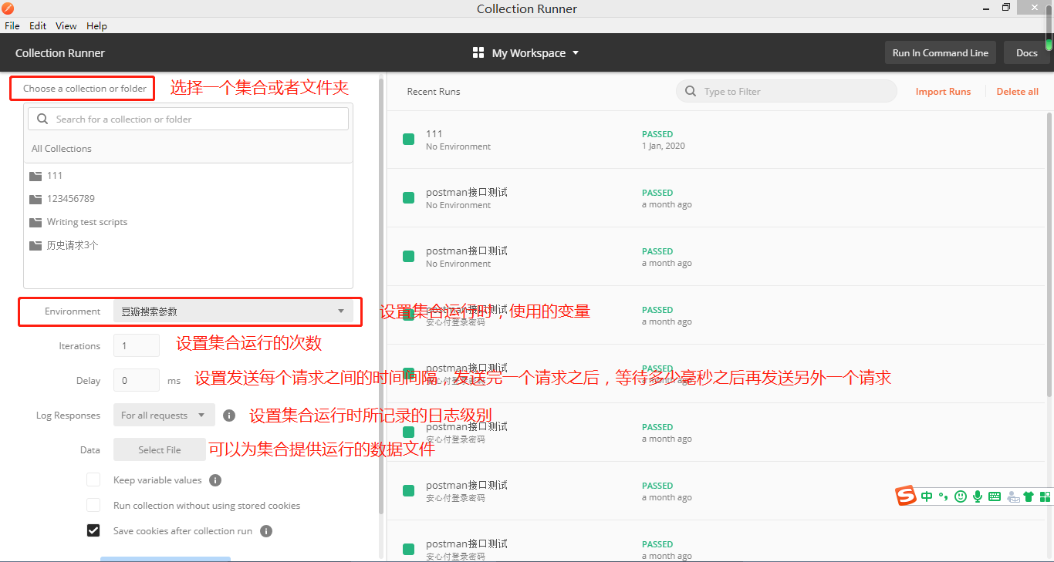Click the folder icon for Writing test scripts
The image size is (1054, 562).
pos(35,222)
